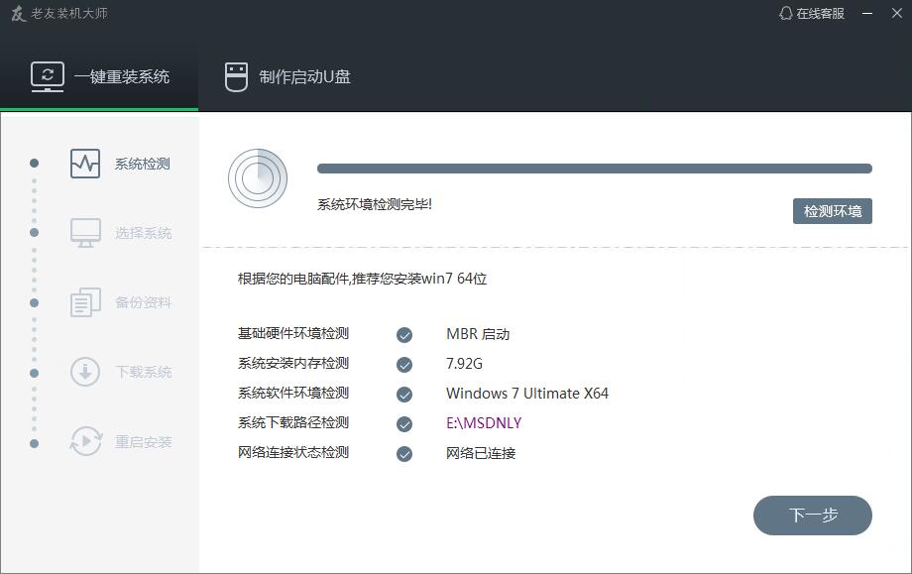Click the checkmark next to 系统软件环境检测

click(x=403, y=394)
